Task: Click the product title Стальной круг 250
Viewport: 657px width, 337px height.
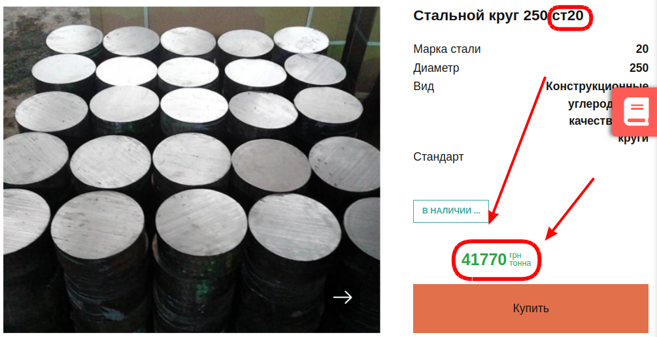Action: point(480,16)
